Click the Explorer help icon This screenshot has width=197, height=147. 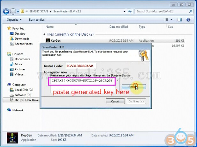pyautogui.click(x=188, y=20)
